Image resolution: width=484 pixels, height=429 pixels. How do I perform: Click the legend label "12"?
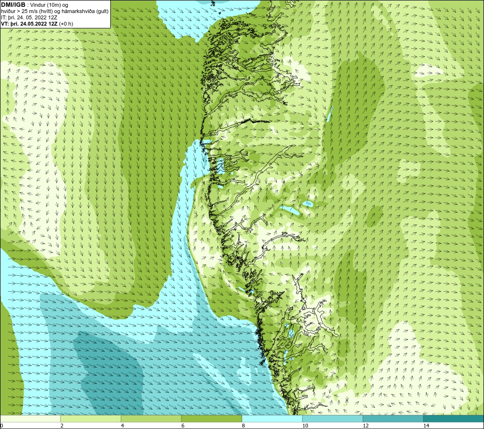[366, 426]
